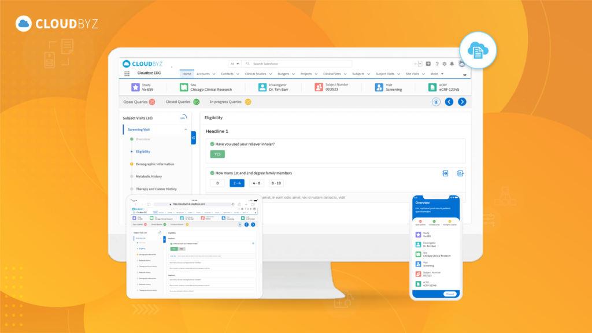Select the '2 - 4' answer option
The width and height of the screenshot is (592, 333).
pyautogui.click(x=236, y=183)
